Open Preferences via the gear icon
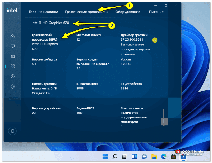This screenshot has width=212, height=163. (12, 86)
